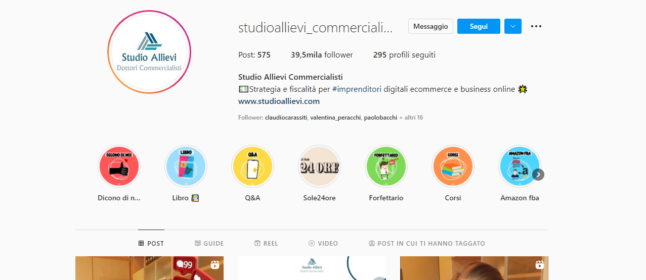Open paolobacchi follower profile
The image size is (646, 280).
point(380,118)
